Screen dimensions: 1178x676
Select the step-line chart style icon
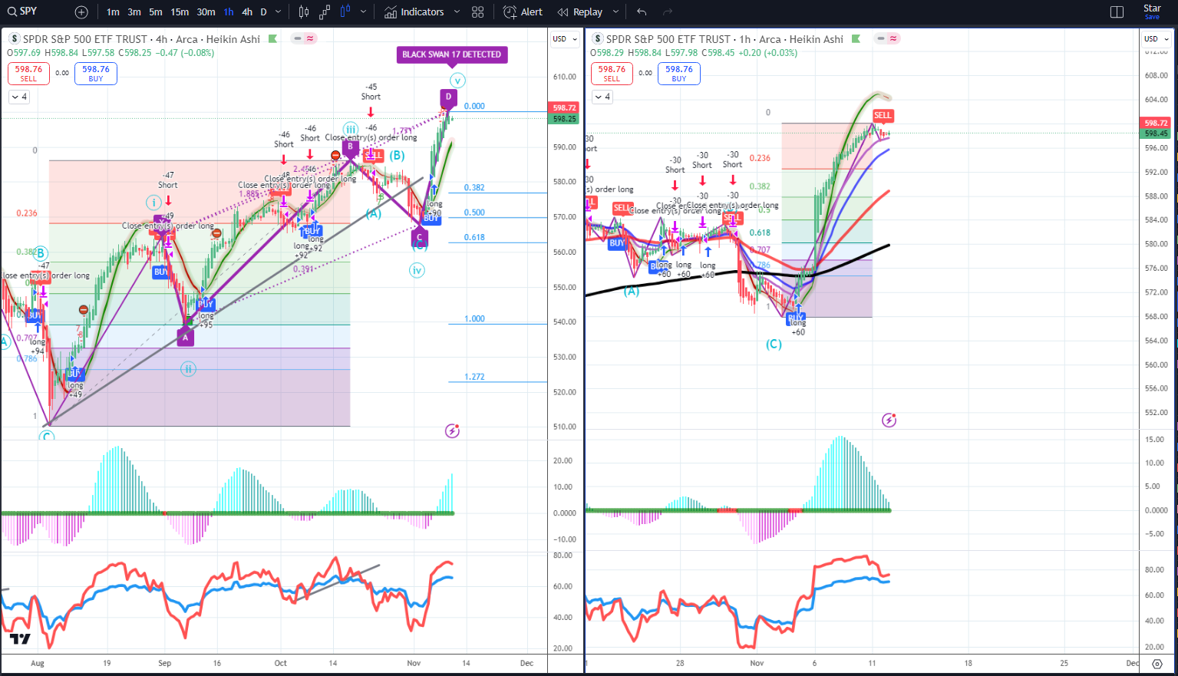coord(325,12)
